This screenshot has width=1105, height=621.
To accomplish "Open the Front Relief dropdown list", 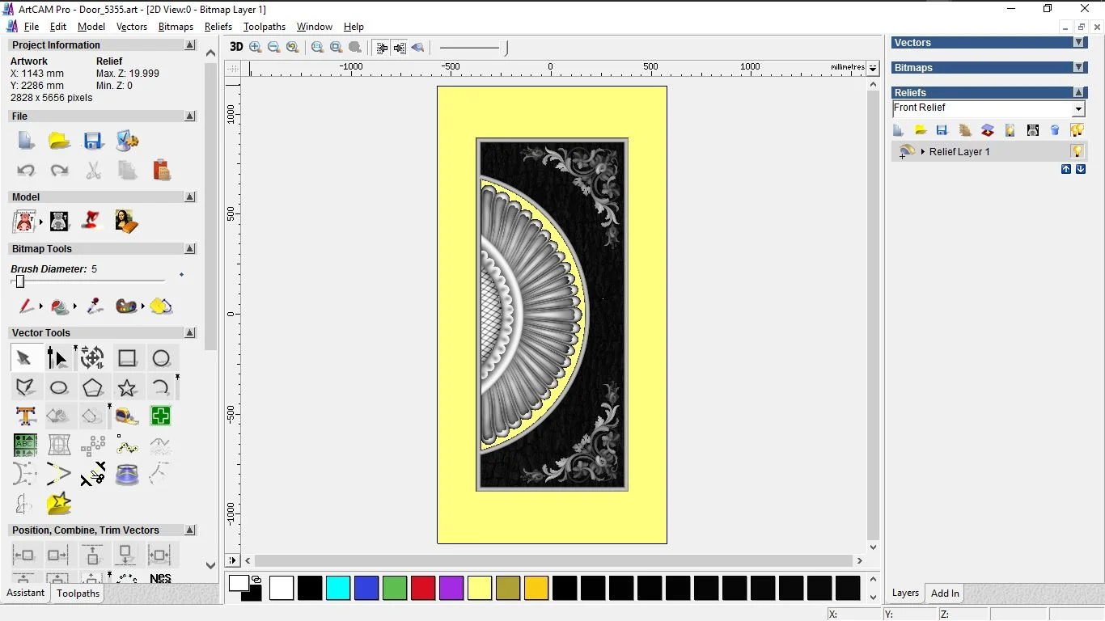I will (1078, 109).
